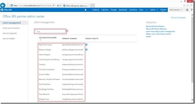Open the help question mark icon
The image size is (195, 104).
click(192, 10)
